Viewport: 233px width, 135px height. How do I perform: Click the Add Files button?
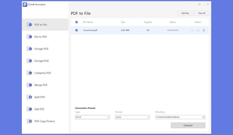185,13
